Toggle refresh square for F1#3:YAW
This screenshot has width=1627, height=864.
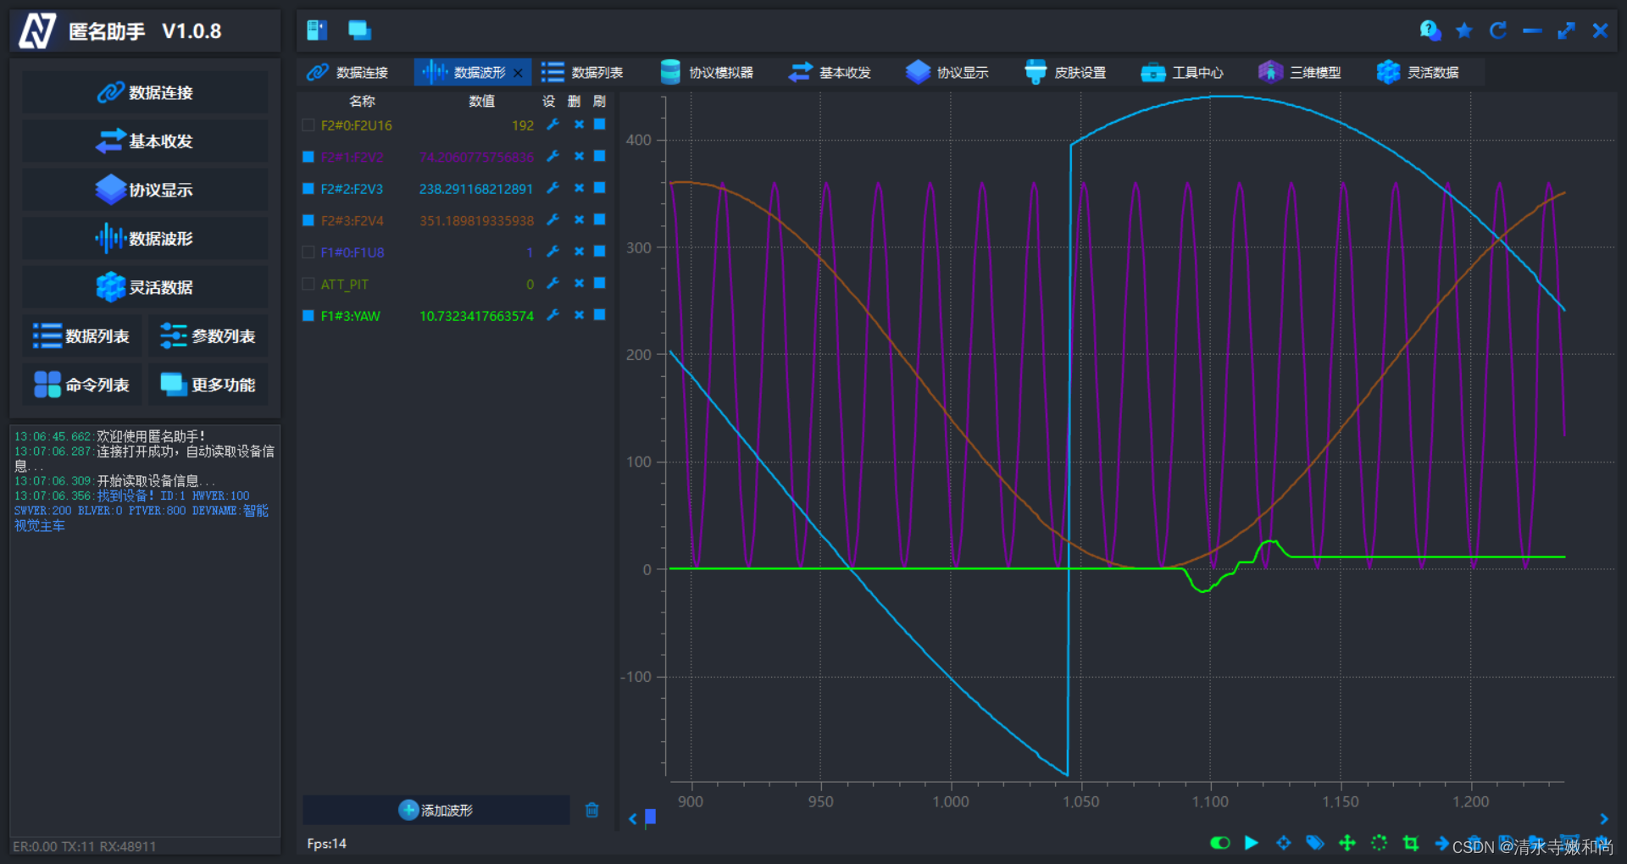(x=599, y=314)
